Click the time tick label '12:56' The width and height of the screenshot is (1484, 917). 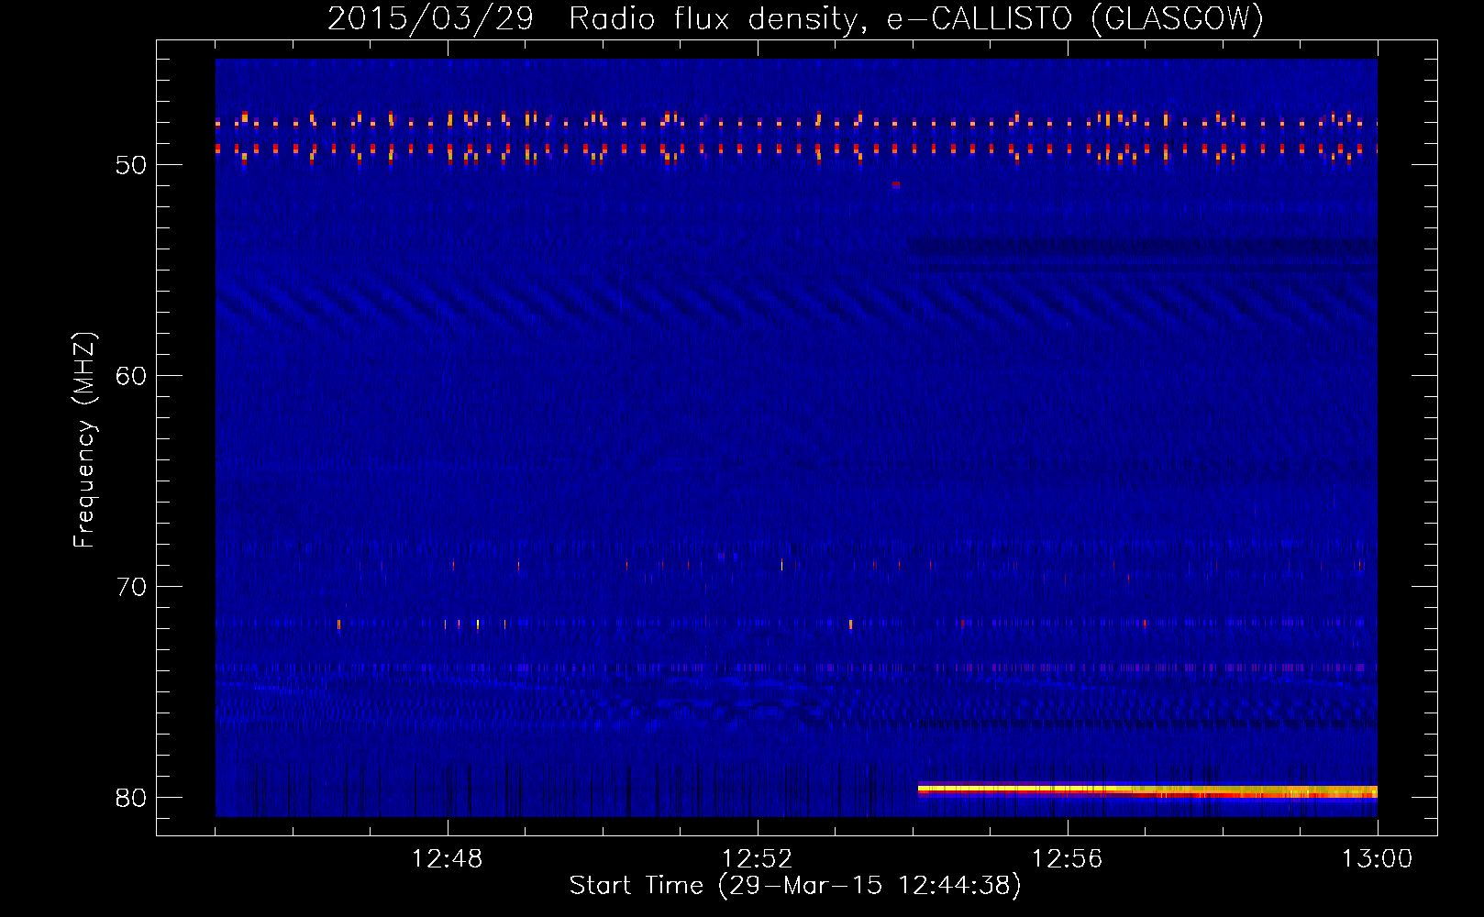coord(1068,859)
